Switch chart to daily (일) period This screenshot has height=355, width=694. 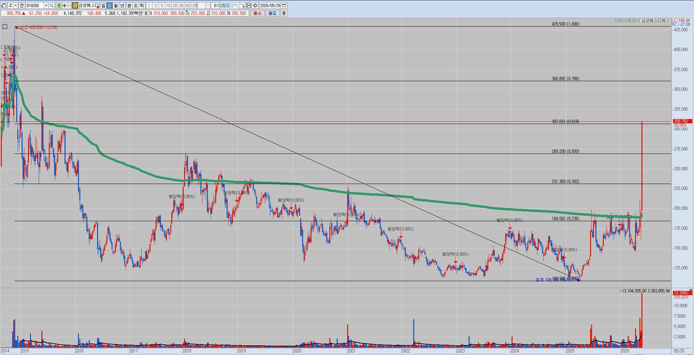click(x=103, y=5)
